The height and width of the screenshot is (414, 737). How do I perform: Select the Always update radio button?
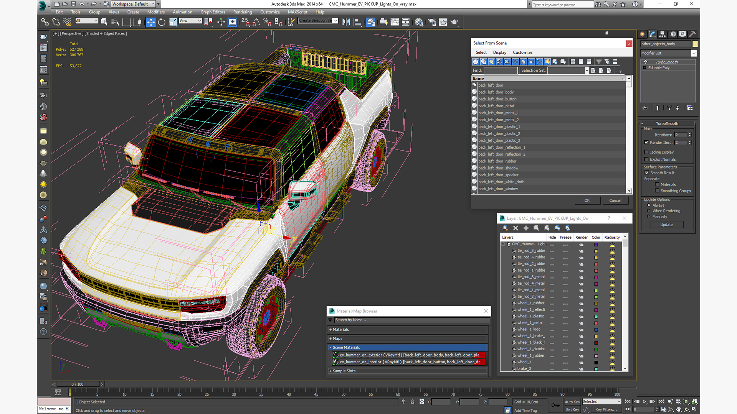649,205
